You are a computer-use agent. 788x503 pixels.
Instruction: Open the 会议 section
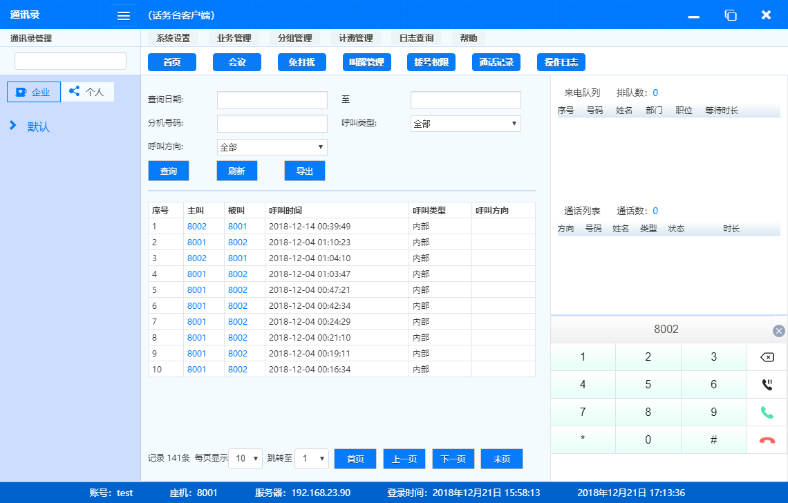point(236,62)
